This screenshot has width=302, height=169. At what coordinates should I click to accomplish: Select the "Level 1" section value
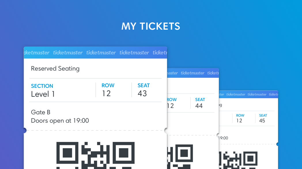click(x=43, y=94)
